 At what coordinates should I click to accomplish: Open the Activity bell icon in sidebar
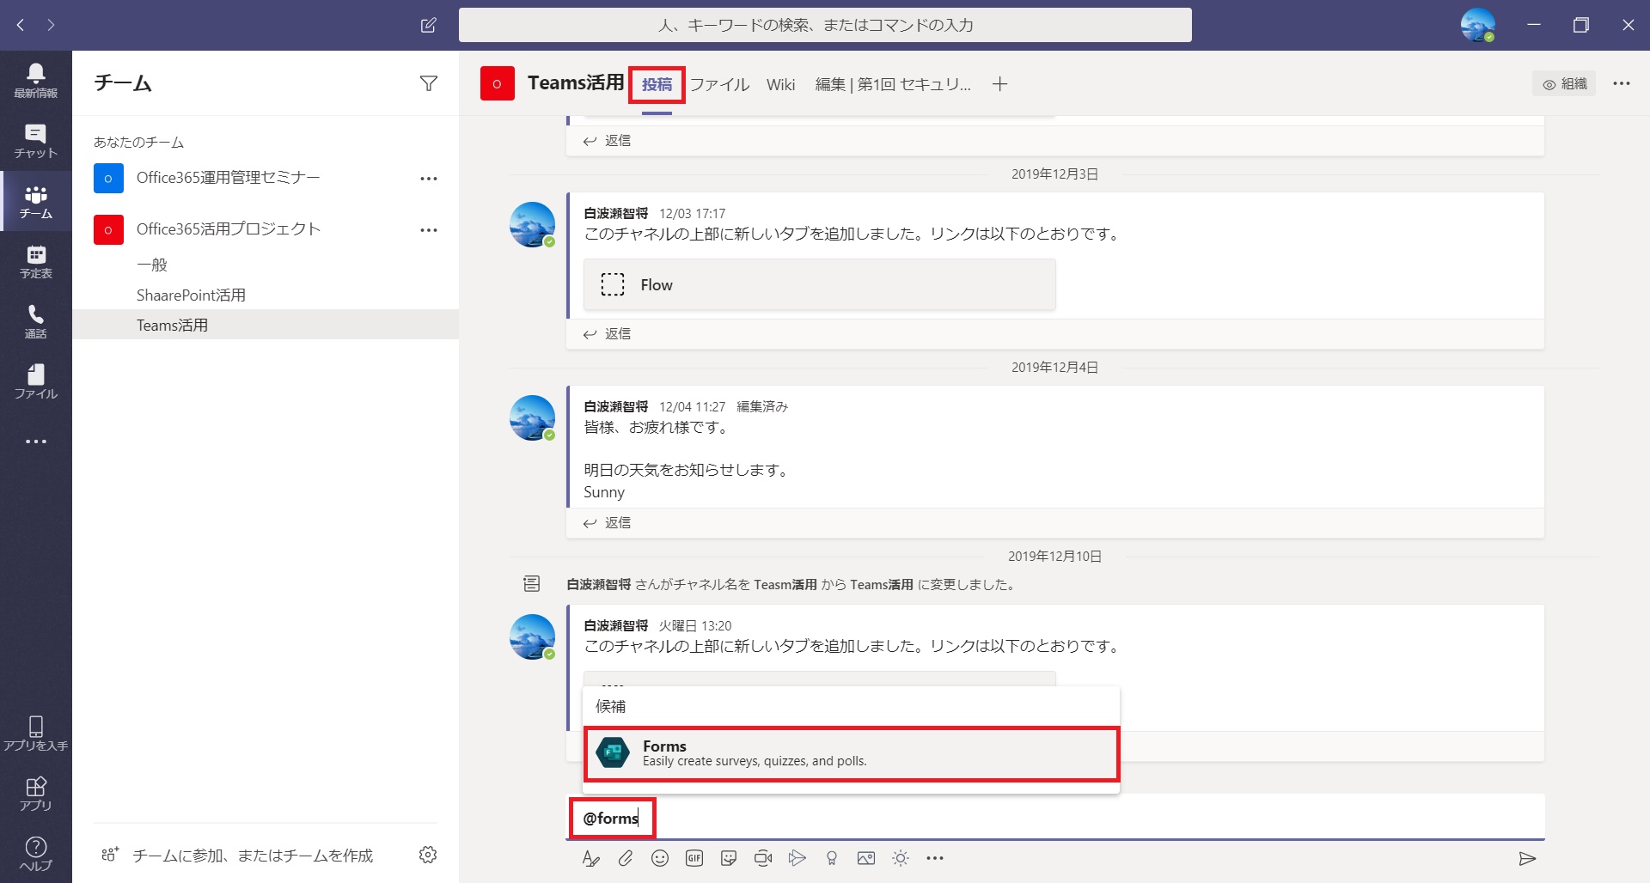pyautogui.click(x=35, y=81)
